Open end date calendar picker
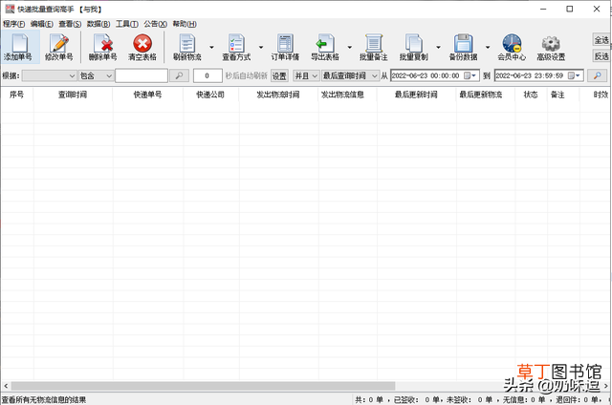Screen dimensions: 612x405 (x=574, y=75)
